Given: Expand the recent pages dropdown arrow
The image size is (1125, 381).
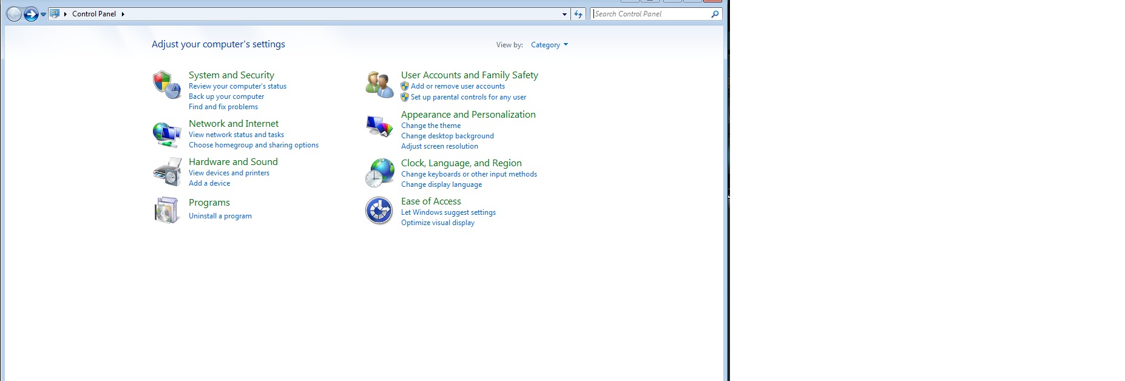Looking at the screenshot, I should pyautogui.click(x=43, y=14).
